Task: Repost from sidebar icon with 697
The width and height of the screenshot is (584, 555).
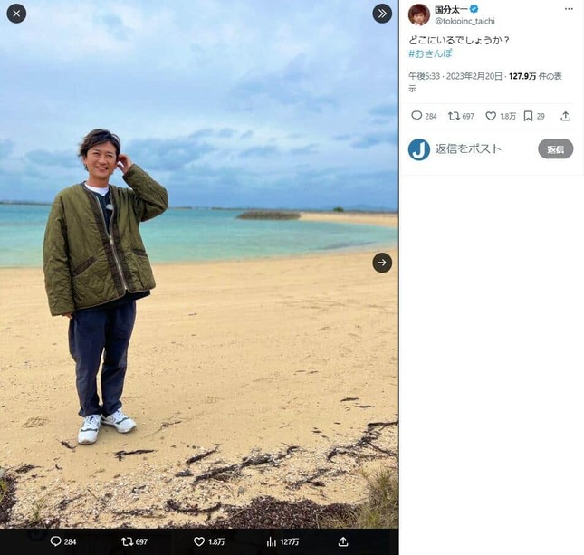Action: [454, 116]
